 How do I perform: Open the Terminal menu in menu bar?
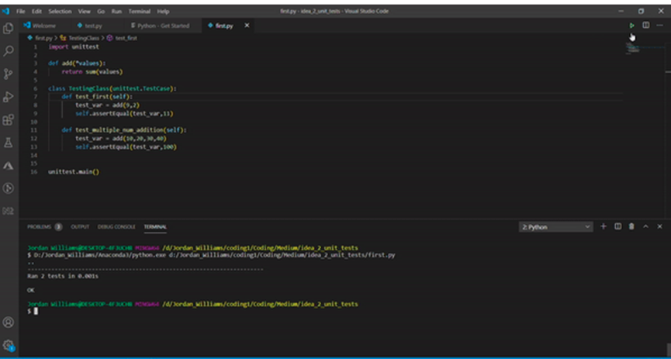[140, 12]
